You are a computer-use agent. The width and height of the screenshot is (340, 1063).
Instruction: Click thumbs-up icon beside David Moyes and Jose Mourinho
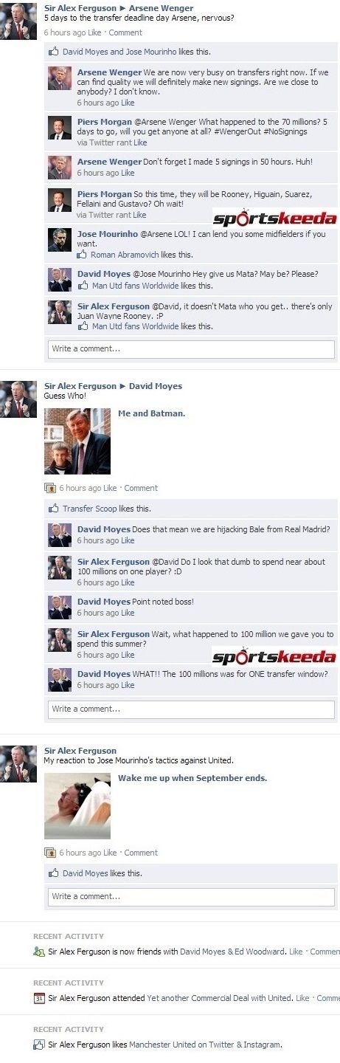[x=53, y=52]
